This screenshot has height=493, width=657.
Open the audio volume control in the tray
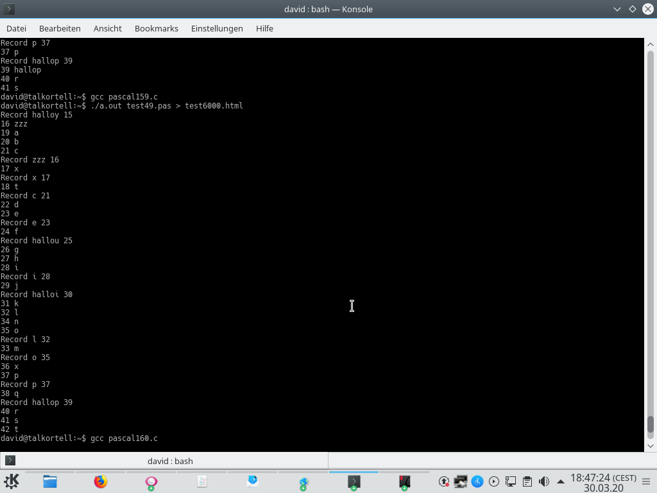point(543,481)
